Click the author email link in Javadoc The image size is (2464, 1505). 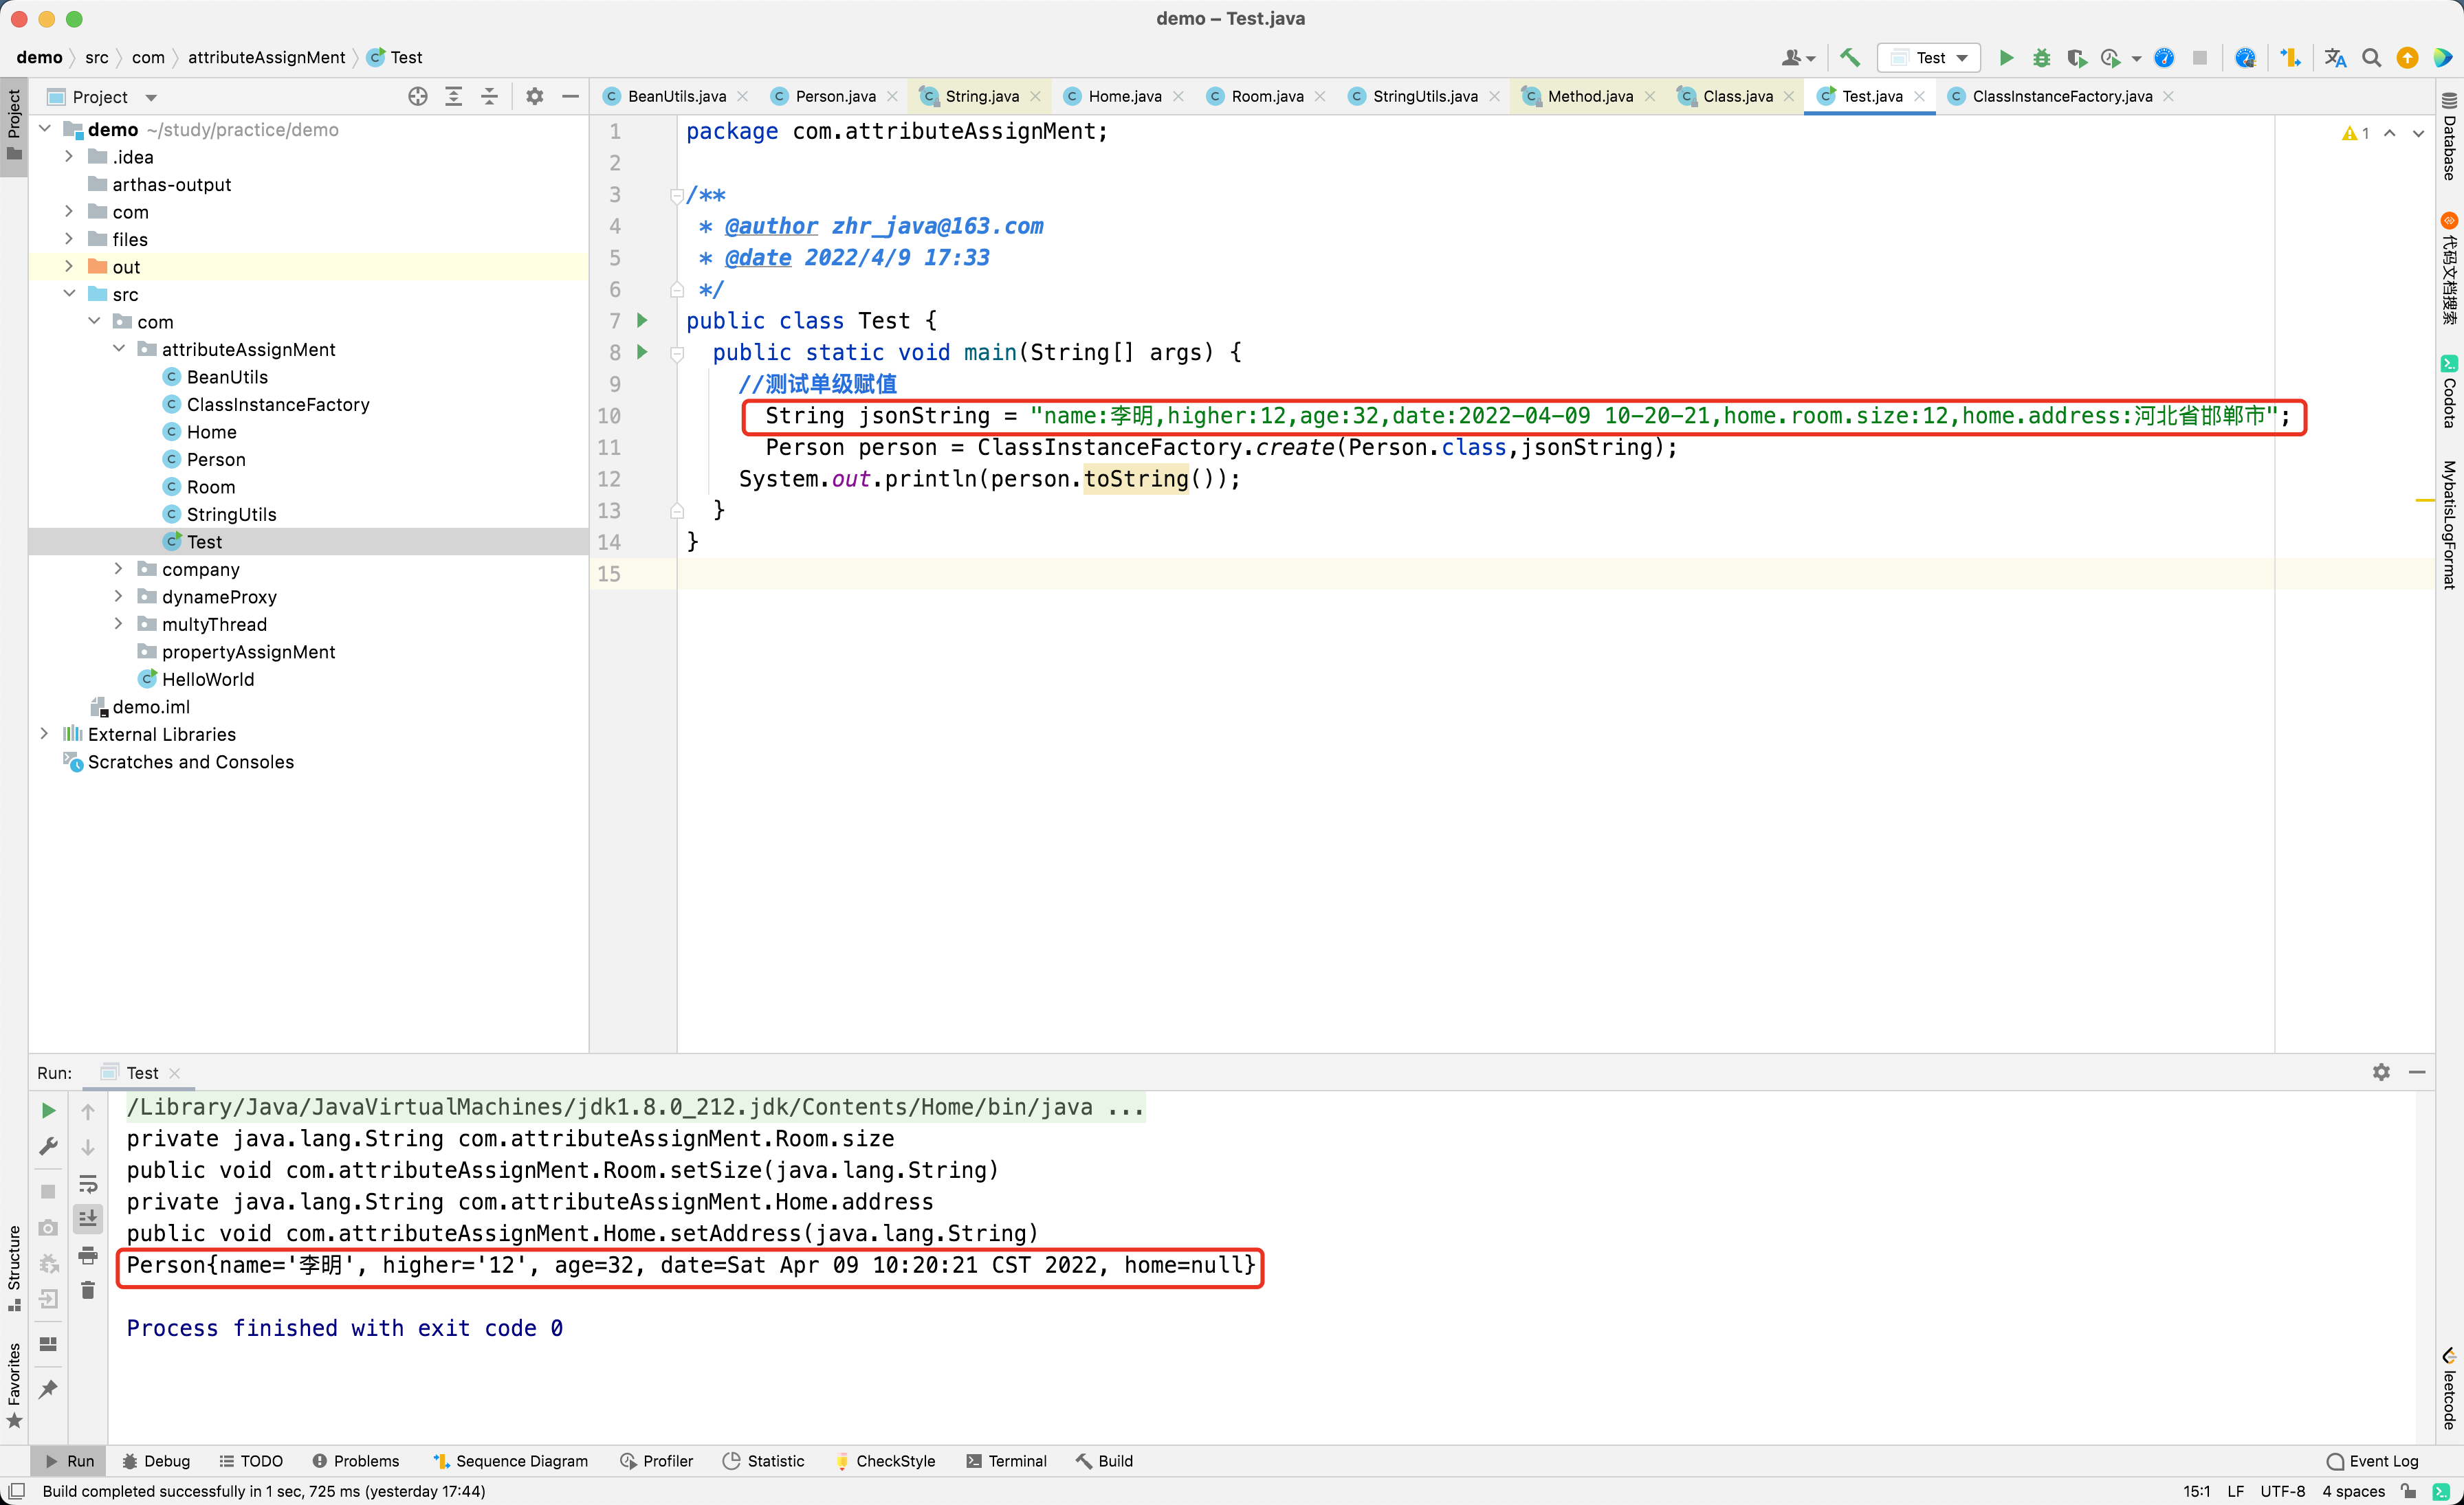coord(937,226)
